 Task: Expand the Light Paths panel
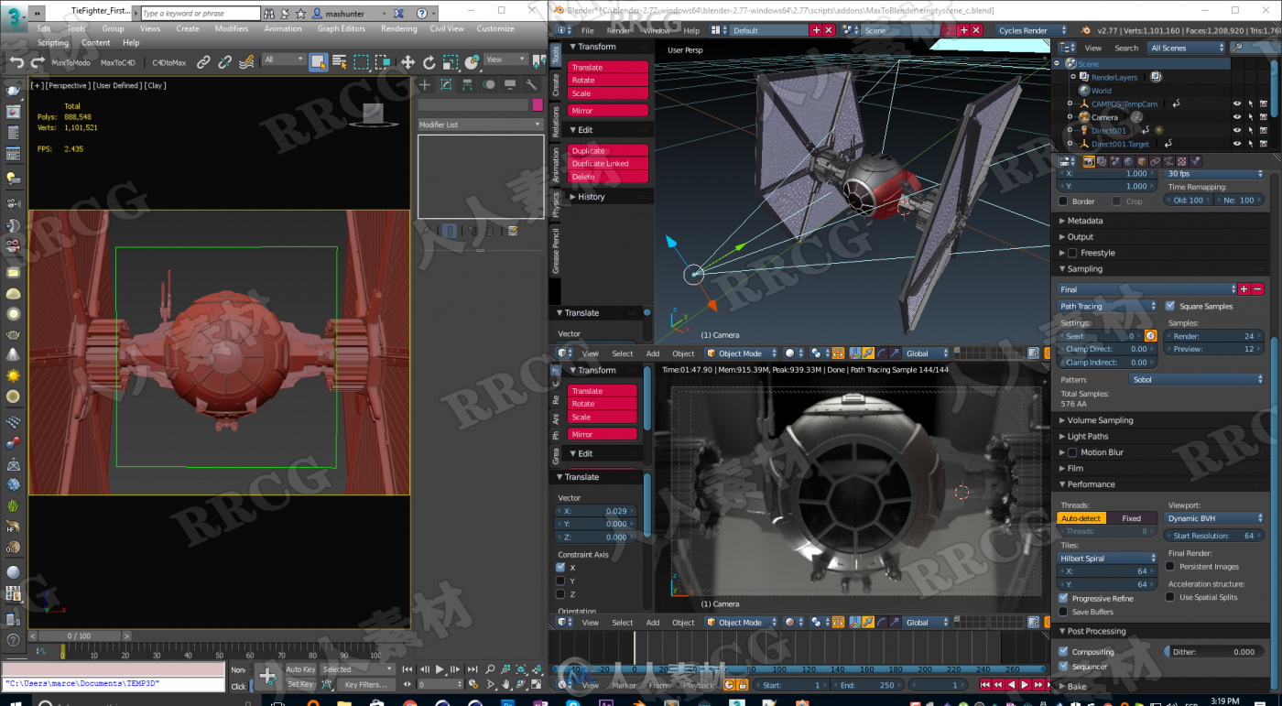(1087, 436)
